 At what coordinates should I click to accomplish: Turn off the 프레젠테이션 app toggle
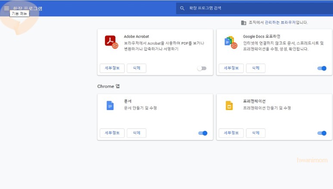pos(322,133)
